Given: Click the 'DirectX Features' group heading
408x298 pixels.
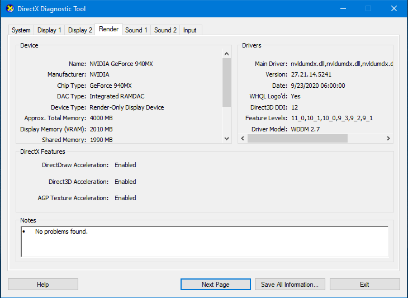Looking at the screenshot, I should point(42,152).
